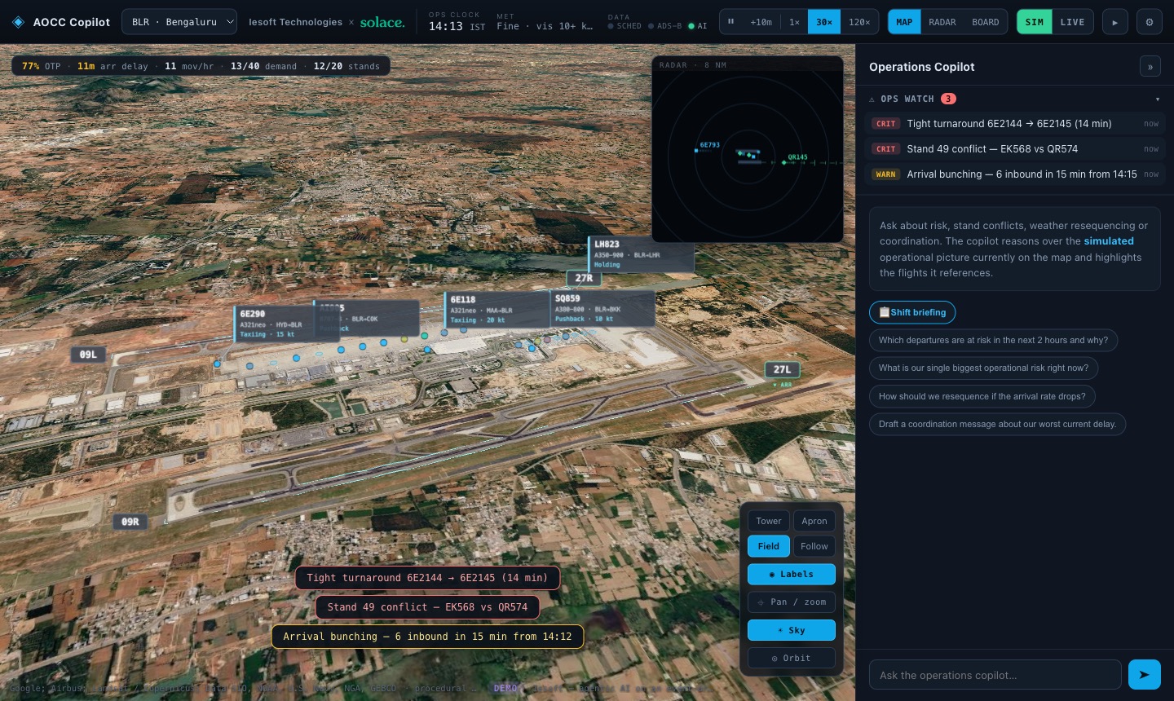Image resolution: width=1174 pixels, height=701 pixels.
Task: Click the AI data source indicator
Action: tap(698, 26)
